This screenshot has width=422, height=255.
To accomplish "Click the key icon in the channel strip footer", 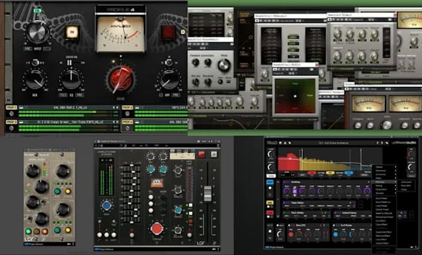I will point(214,249).
